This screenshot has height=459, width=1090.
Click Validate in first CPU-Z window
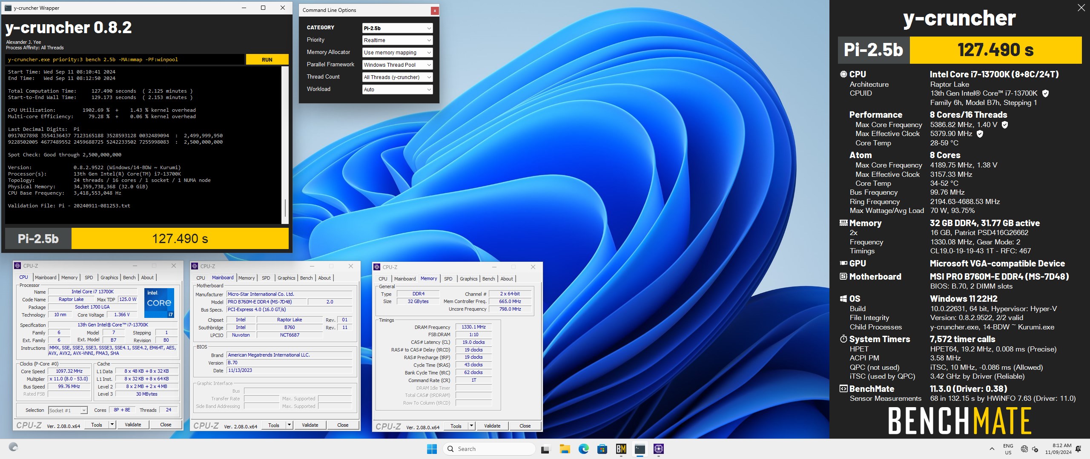(133, 425)
